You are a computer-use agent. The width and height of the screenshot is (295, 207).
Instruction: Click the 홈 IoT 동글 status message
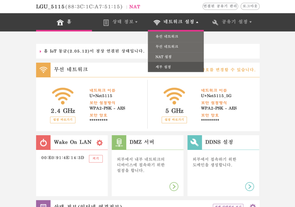(94, 51)
